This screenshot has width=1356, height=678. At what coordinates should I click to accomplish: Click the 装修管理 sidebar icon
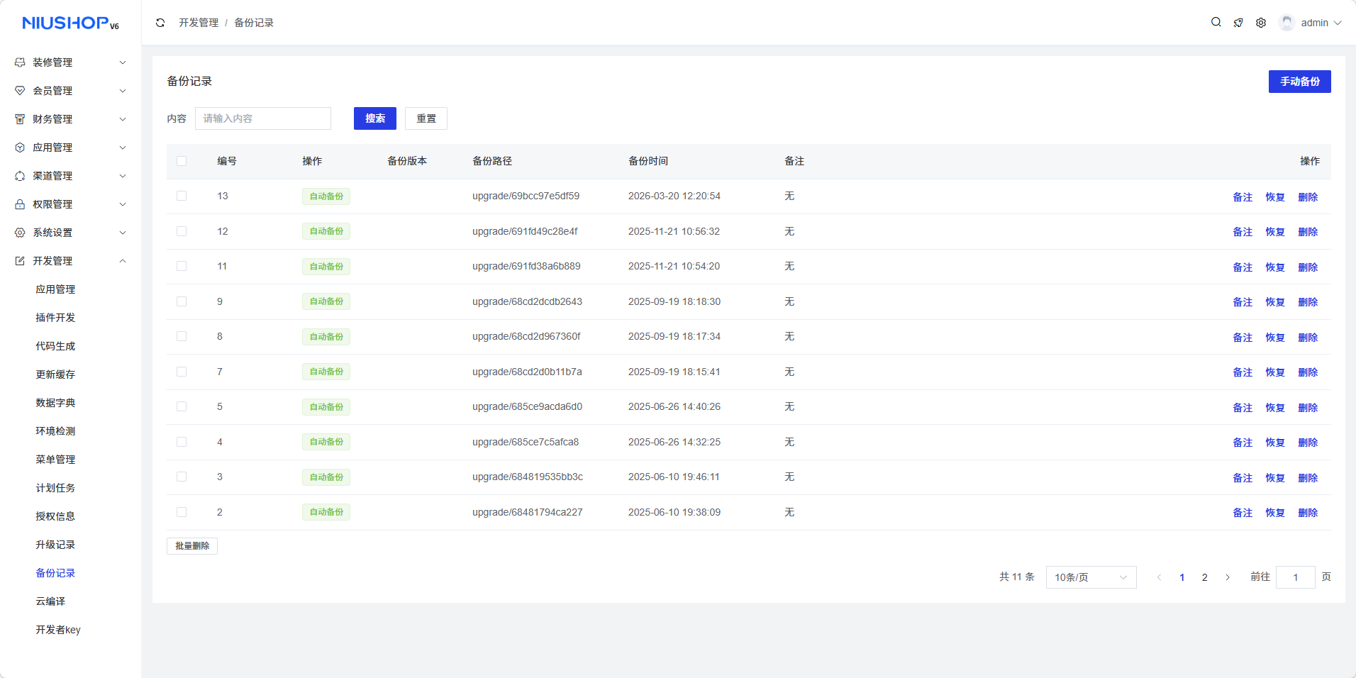click(x=20, y=62)
